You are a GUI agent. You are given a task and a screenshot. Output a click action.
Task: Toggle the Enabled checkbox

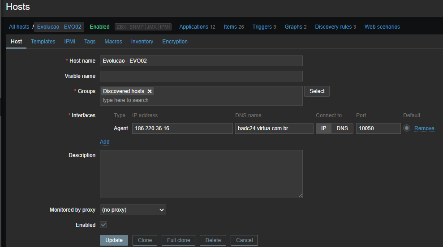tap(103, 225)
